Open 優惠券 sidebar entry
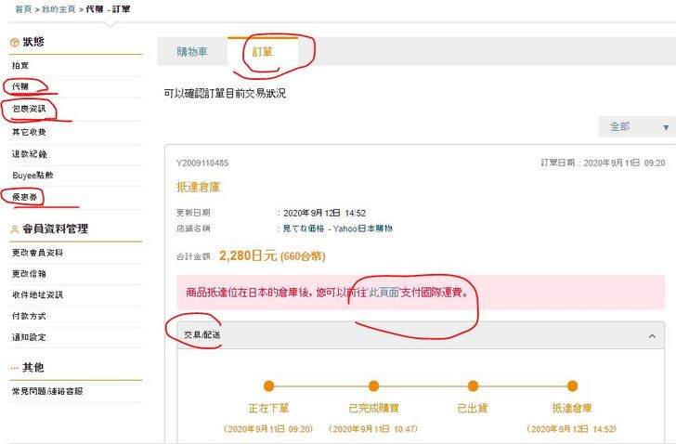Screen dimensions: 676x444 pos(25,197)
